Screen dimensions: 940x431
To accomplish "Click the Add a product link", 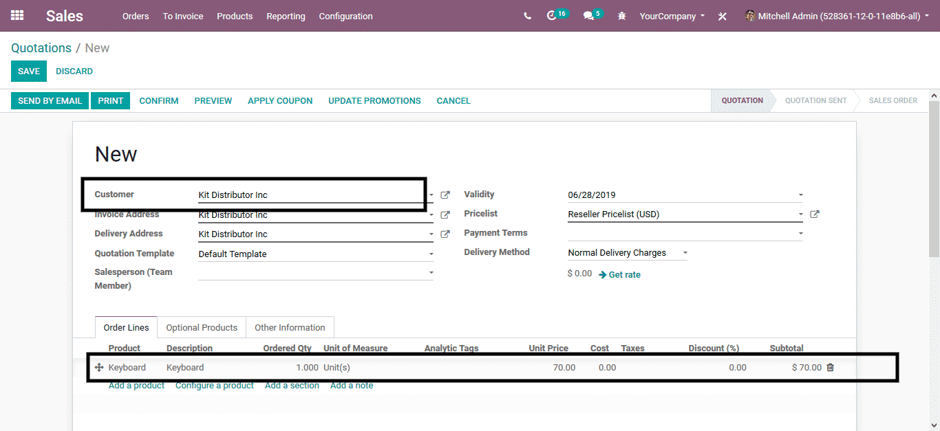I will 136,386.
